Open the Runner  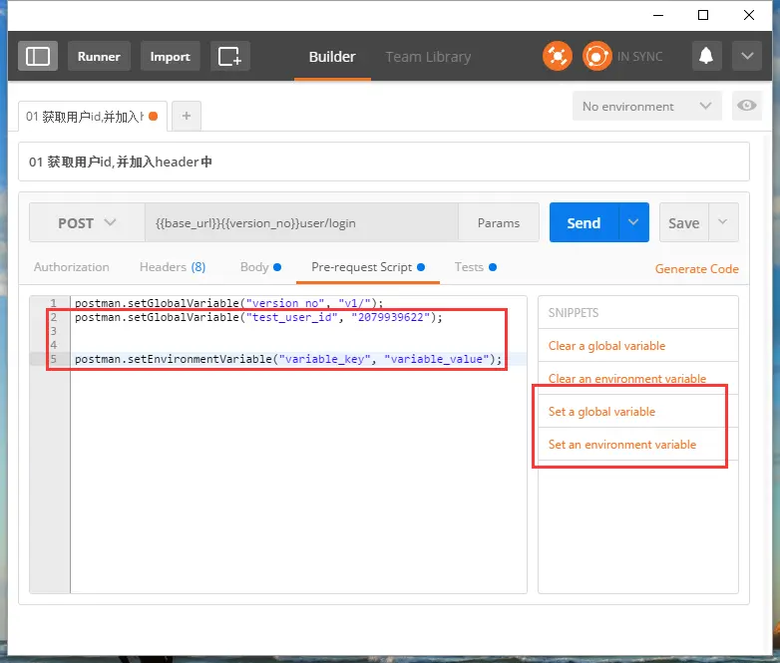(x=99, y=56)
